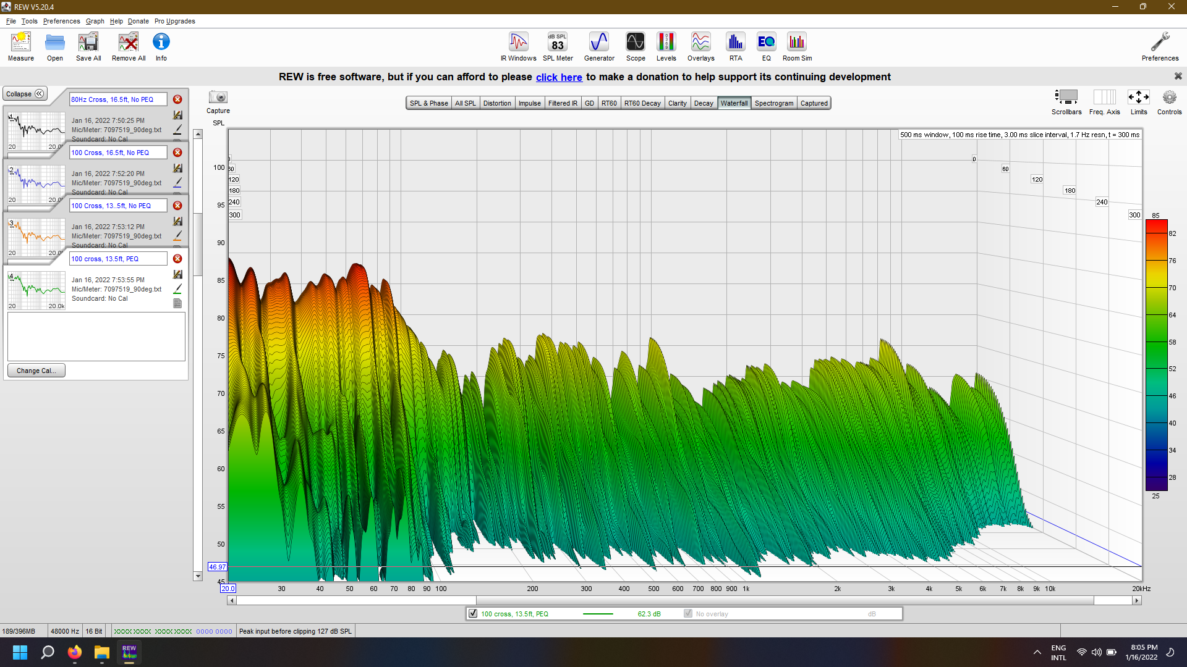
Task: Open Preferences wrench icon
Action: pos(1160,47)
